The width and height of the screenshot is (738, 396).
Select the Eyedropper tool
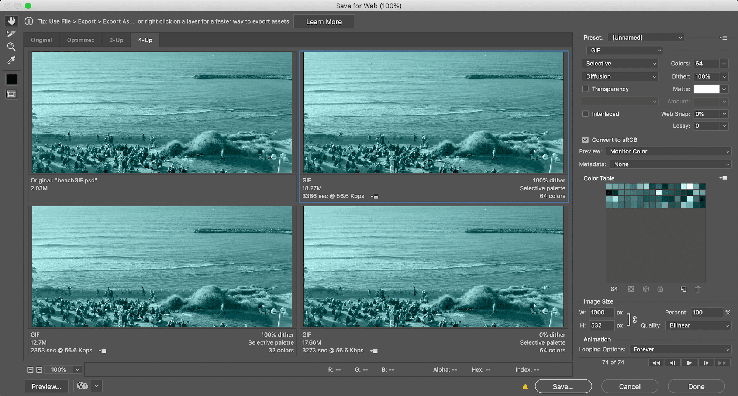(x=11, y=60)
